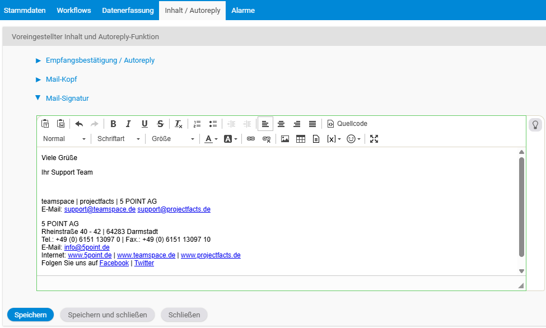Click the lightbulb hint icon
Screen dimensions: 546x328
coord(535,125)
